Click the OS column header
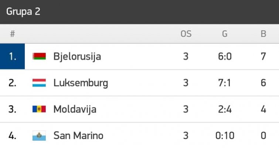This screenshot has height=148, width=279. click(186, 34)
